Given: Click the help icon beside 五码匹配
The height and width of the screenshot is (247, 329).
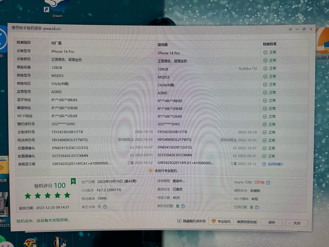Looking at the screenshot, I should (257, 208).
